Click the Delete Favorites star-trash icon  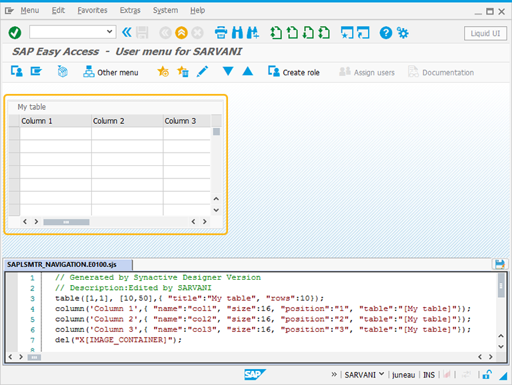(x=183, y=71)
